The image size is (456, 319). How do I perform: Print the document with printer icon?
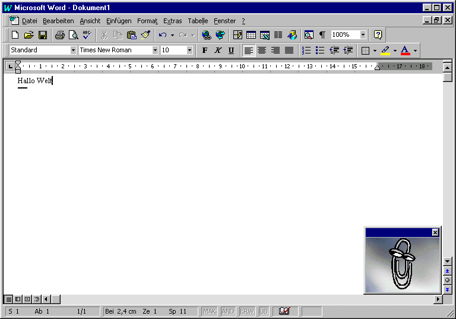point(60,35)
